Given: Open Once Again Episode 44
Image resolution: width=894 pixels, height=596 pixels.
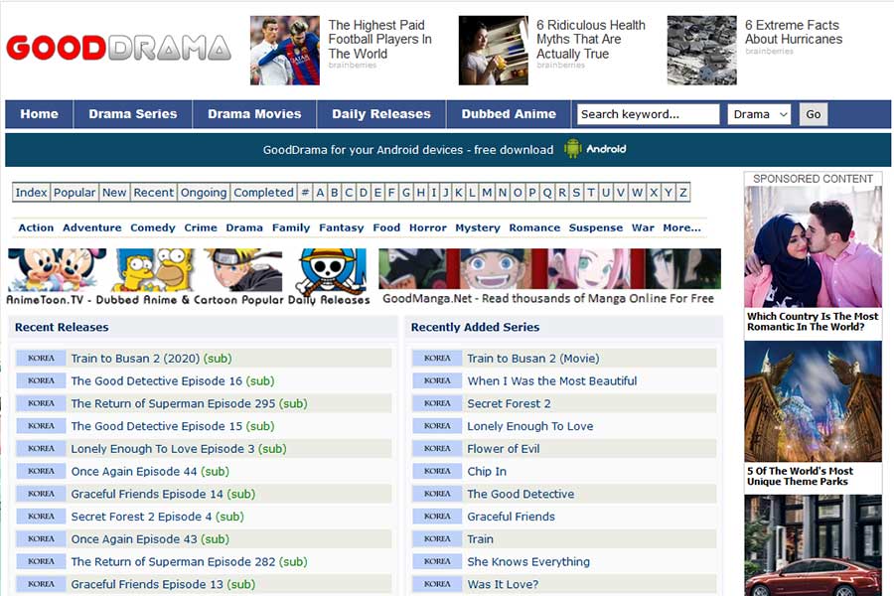Looking at the screenshot, I should pos(150,471).
